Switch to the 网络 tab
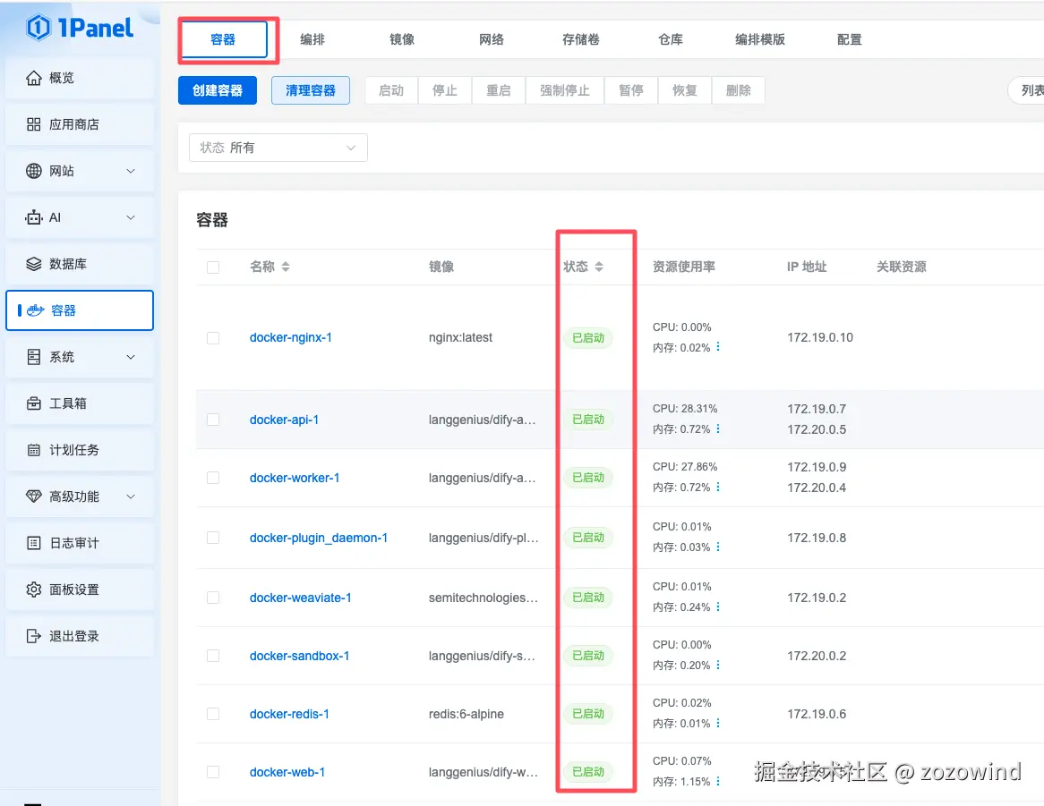The height and width of the screenshot is (806, 1044). click(x=492, y=39)
